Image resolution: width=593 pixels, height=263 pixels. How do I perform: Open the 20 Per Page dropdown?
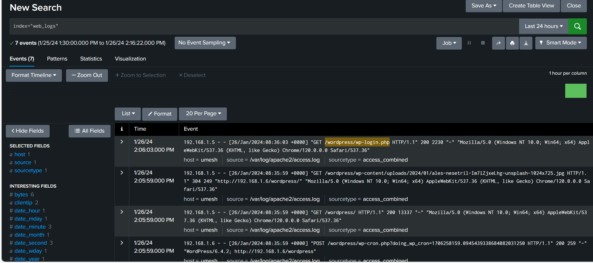click(203, 114)
